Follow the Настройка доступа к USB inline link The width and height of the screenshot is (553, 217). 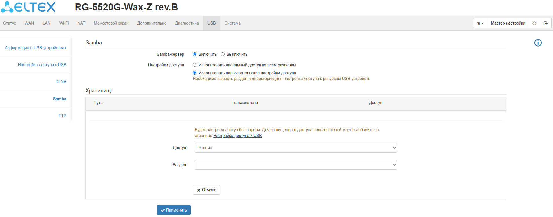[237, 136]
